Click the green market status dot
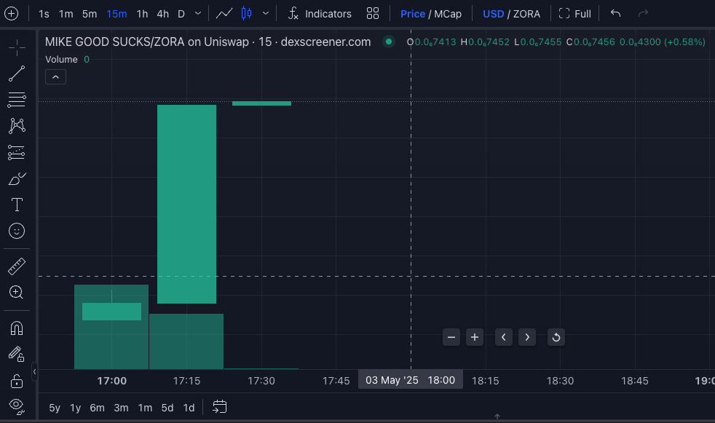 pos(389,42)
